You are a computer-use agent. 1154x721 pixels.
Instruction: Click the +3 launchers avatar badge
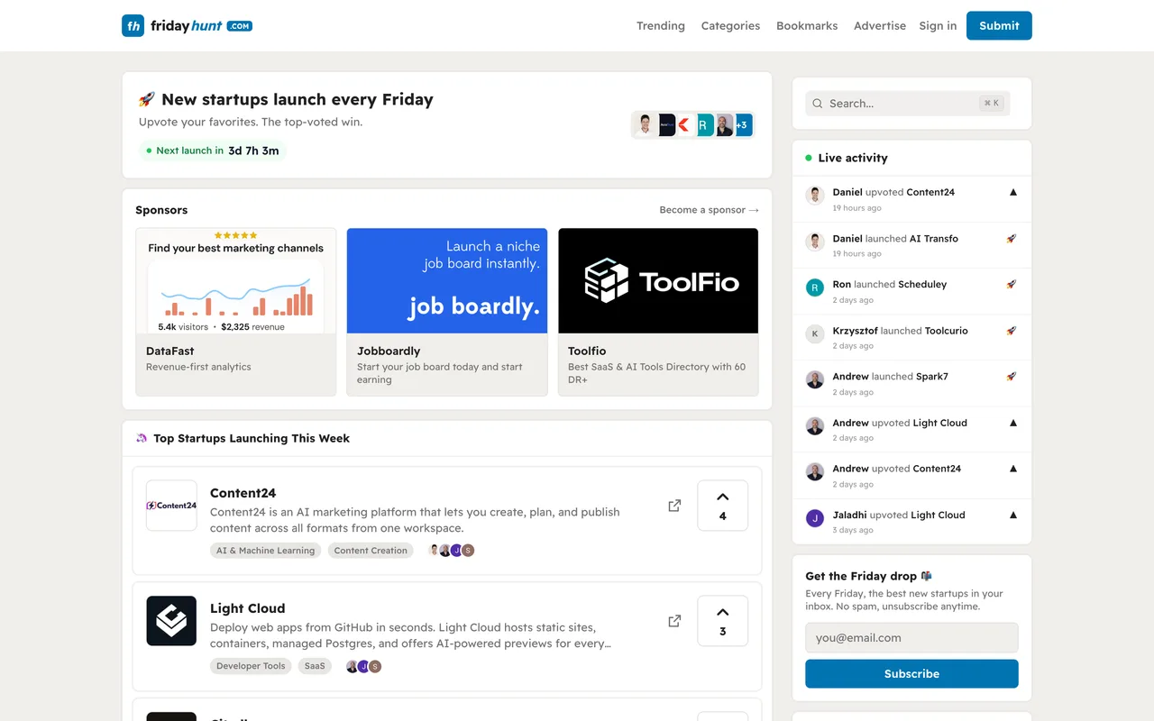(743, 124)
